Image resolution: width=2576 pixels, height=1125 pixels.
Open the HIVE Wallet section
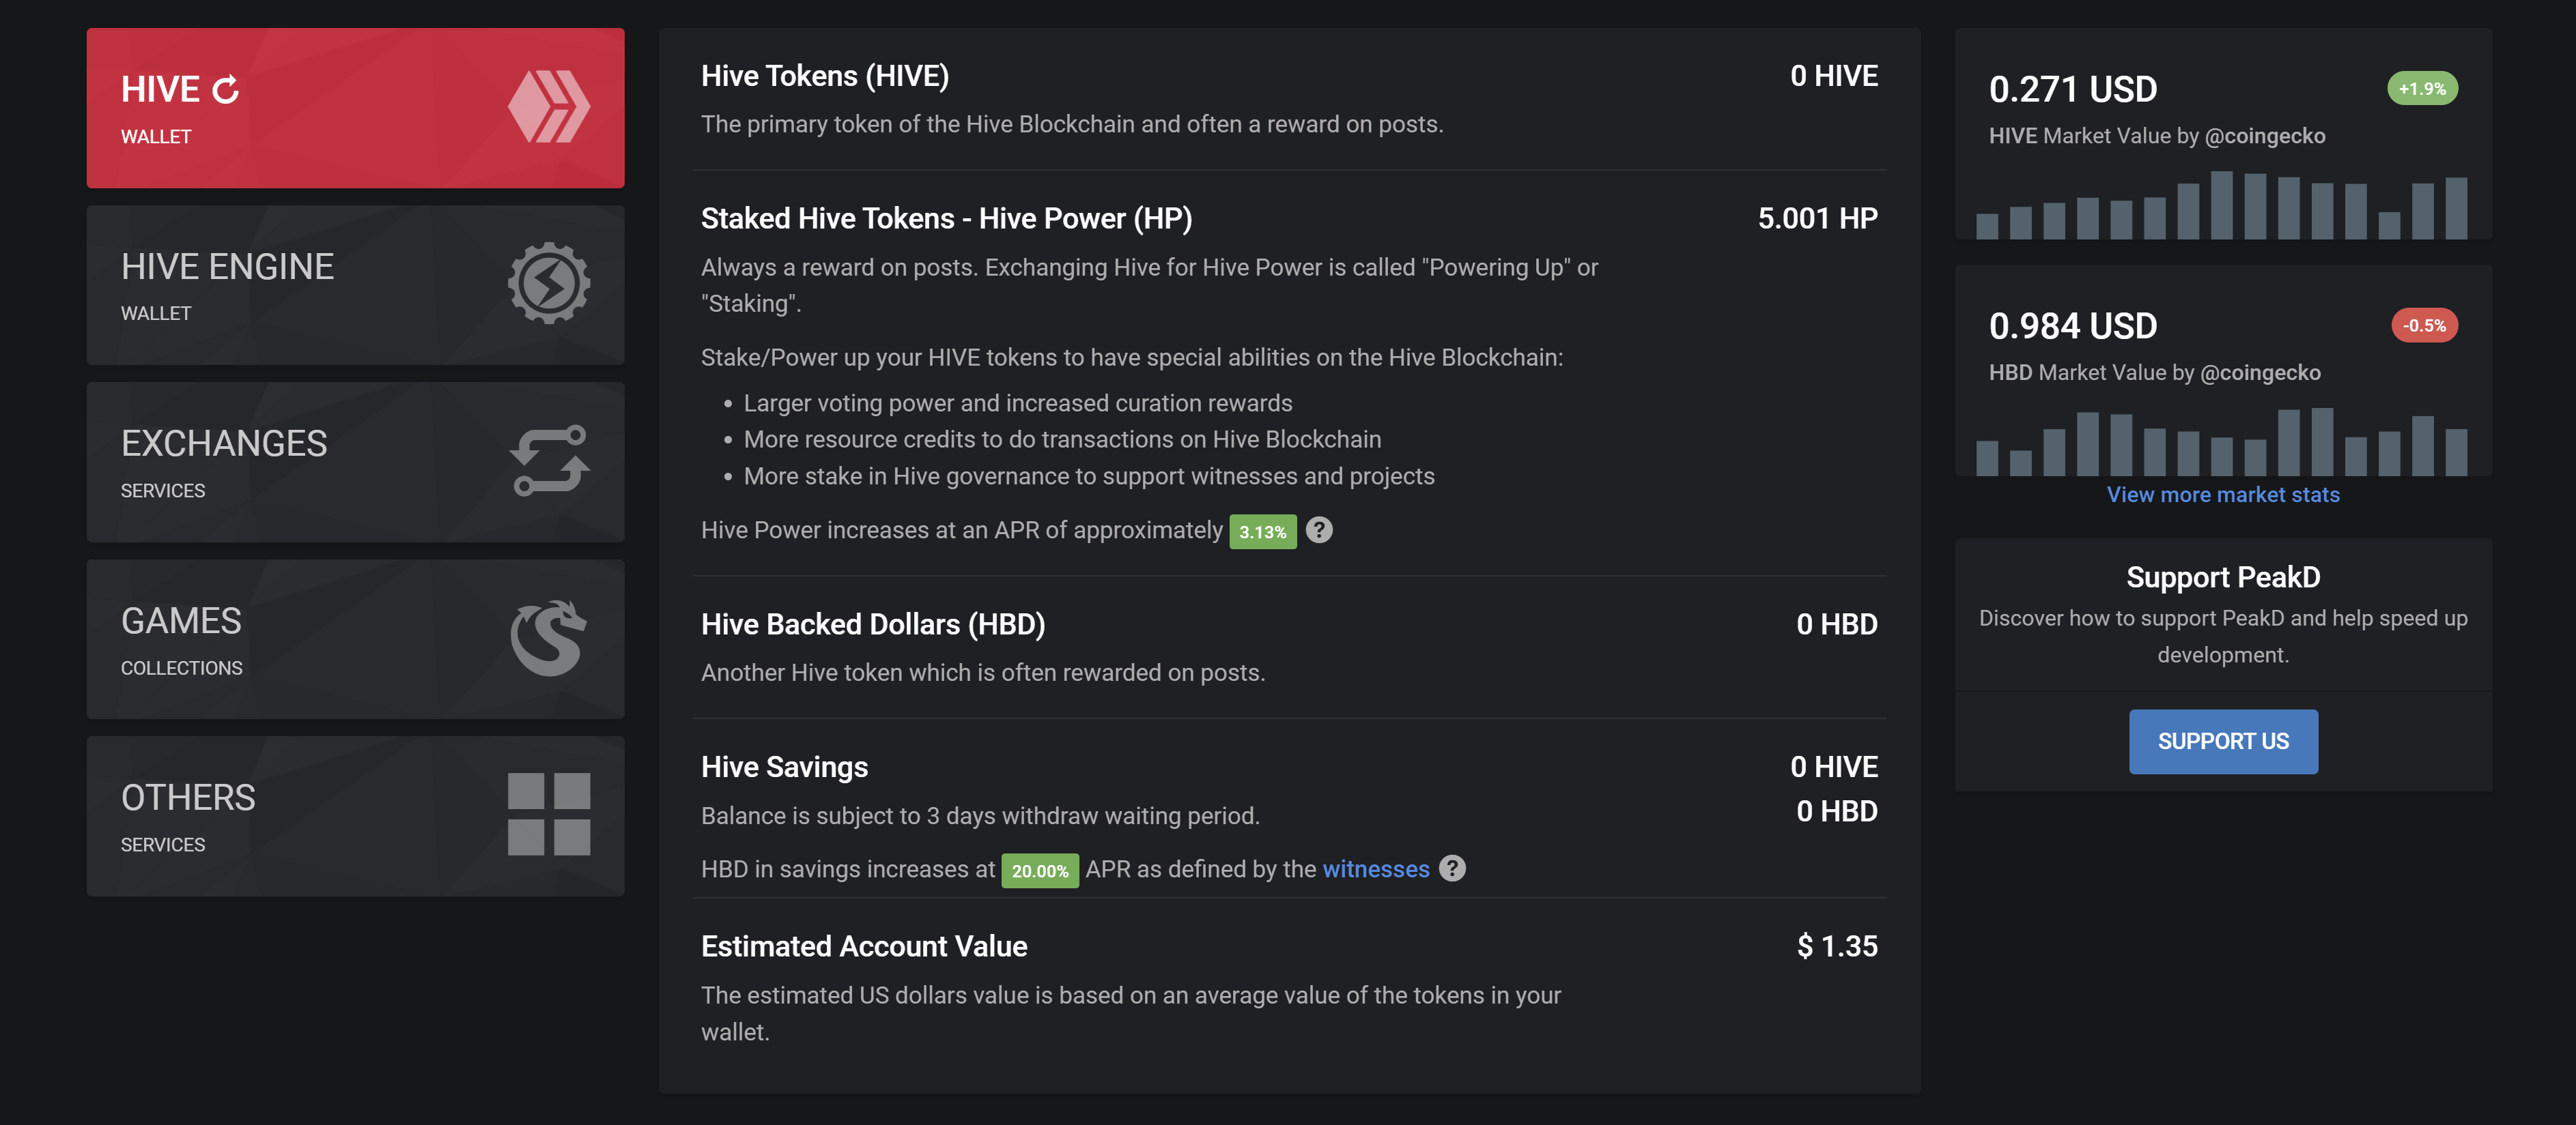click(x=355, y=108)
